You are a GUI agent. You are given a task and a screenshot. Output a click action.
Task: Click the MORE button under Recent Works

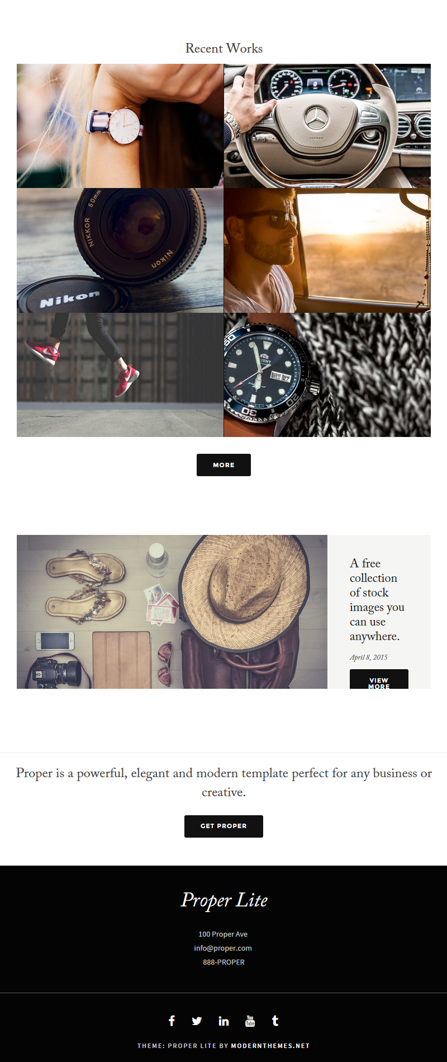point(223,465)
